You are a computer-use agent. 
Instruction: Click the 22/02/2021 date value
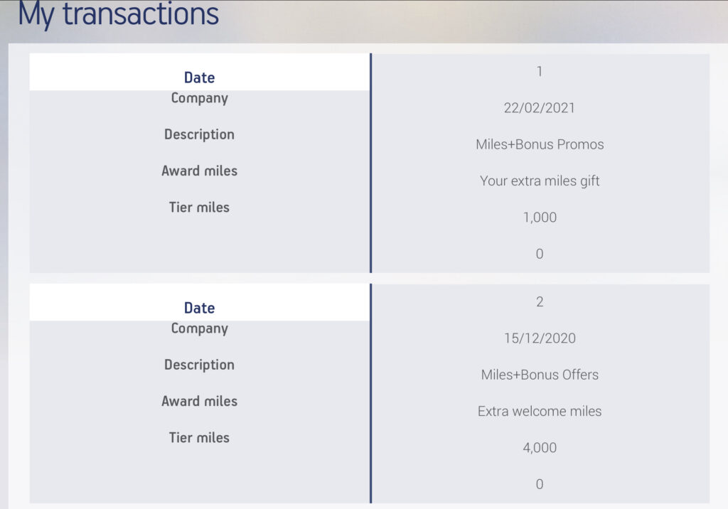coord(540,108)
